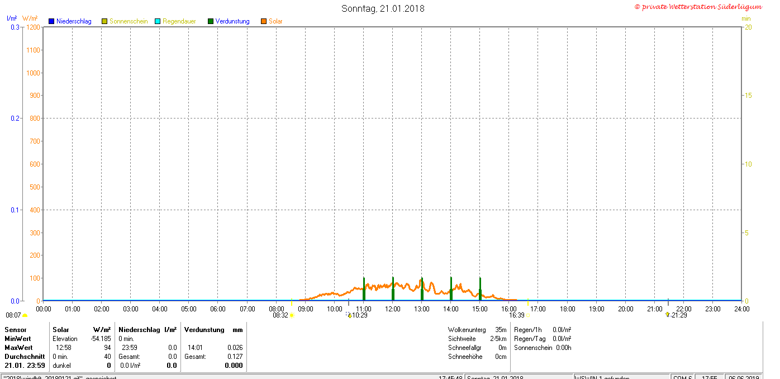The width and height of the screenshot is (780, 379).
Task: Click the moon marker icon at 21:29
Action: coord(667,315)
